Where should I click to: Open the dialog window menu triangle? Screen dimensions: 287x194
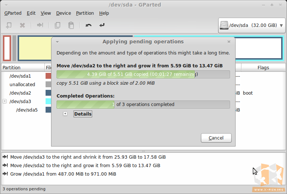[57, 42]
